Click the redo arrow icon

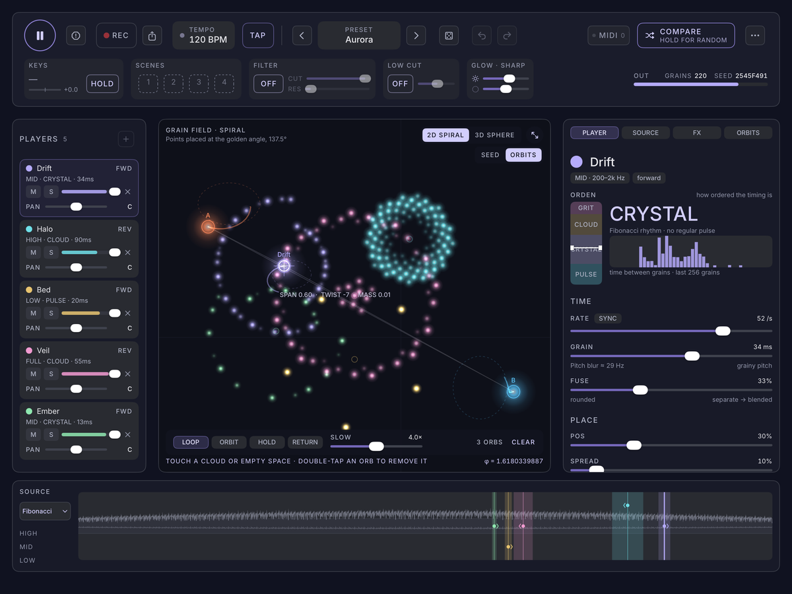507,36
